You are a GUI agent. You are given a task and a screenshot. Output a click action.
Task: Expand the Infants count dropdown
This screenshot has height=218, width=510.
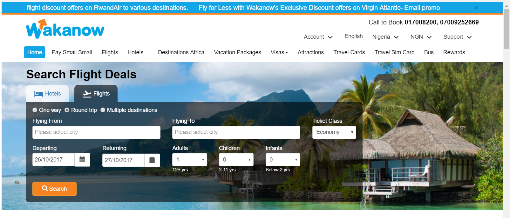coord(282,160)
